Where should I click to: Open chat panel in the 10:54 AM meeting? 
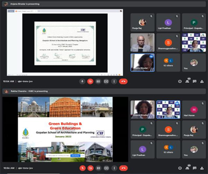tap(195, 82)
